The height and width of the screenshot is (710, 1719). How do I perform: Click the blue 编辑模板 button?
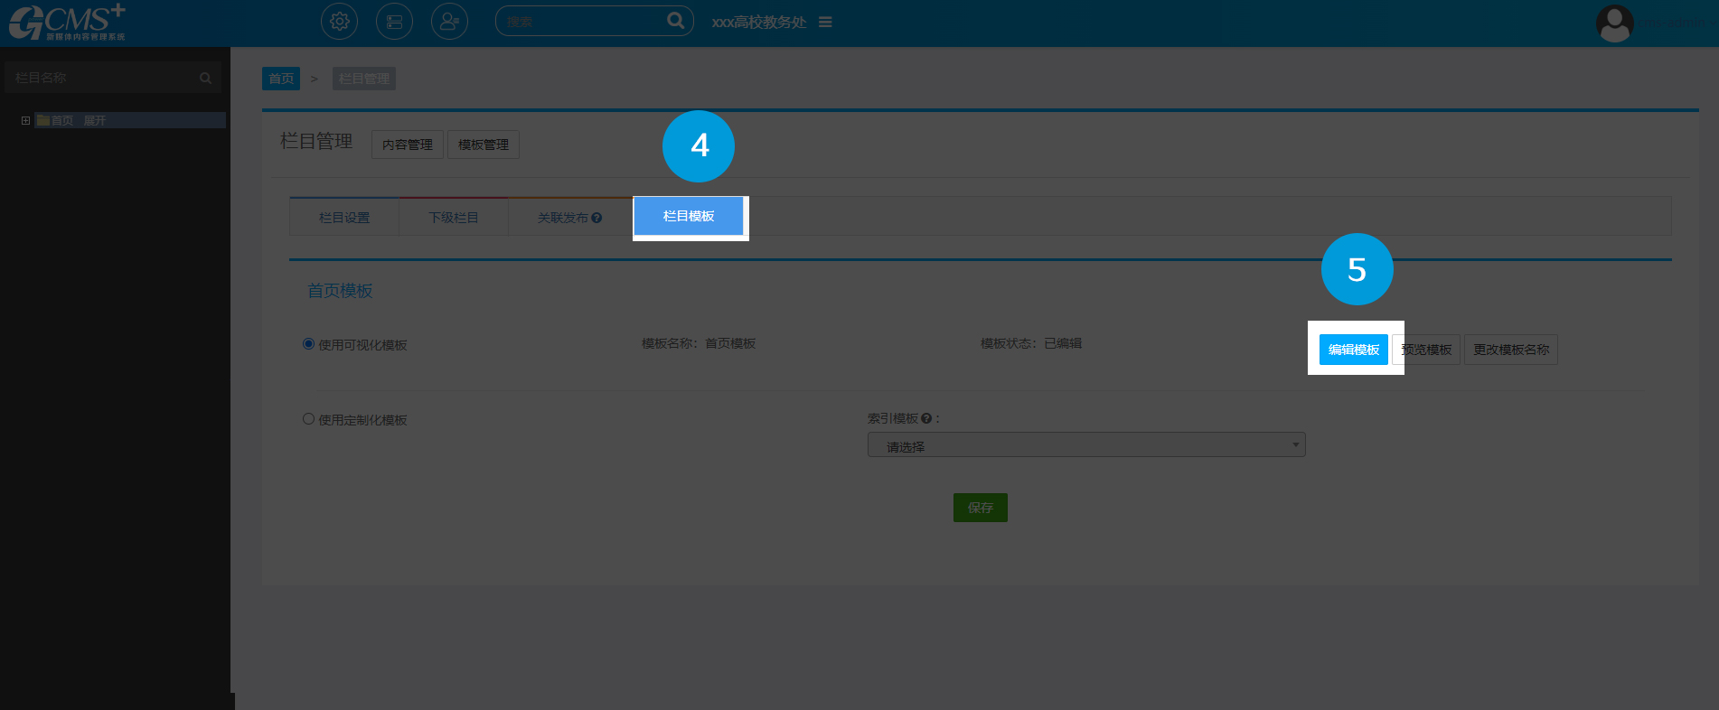(1353, 350)
